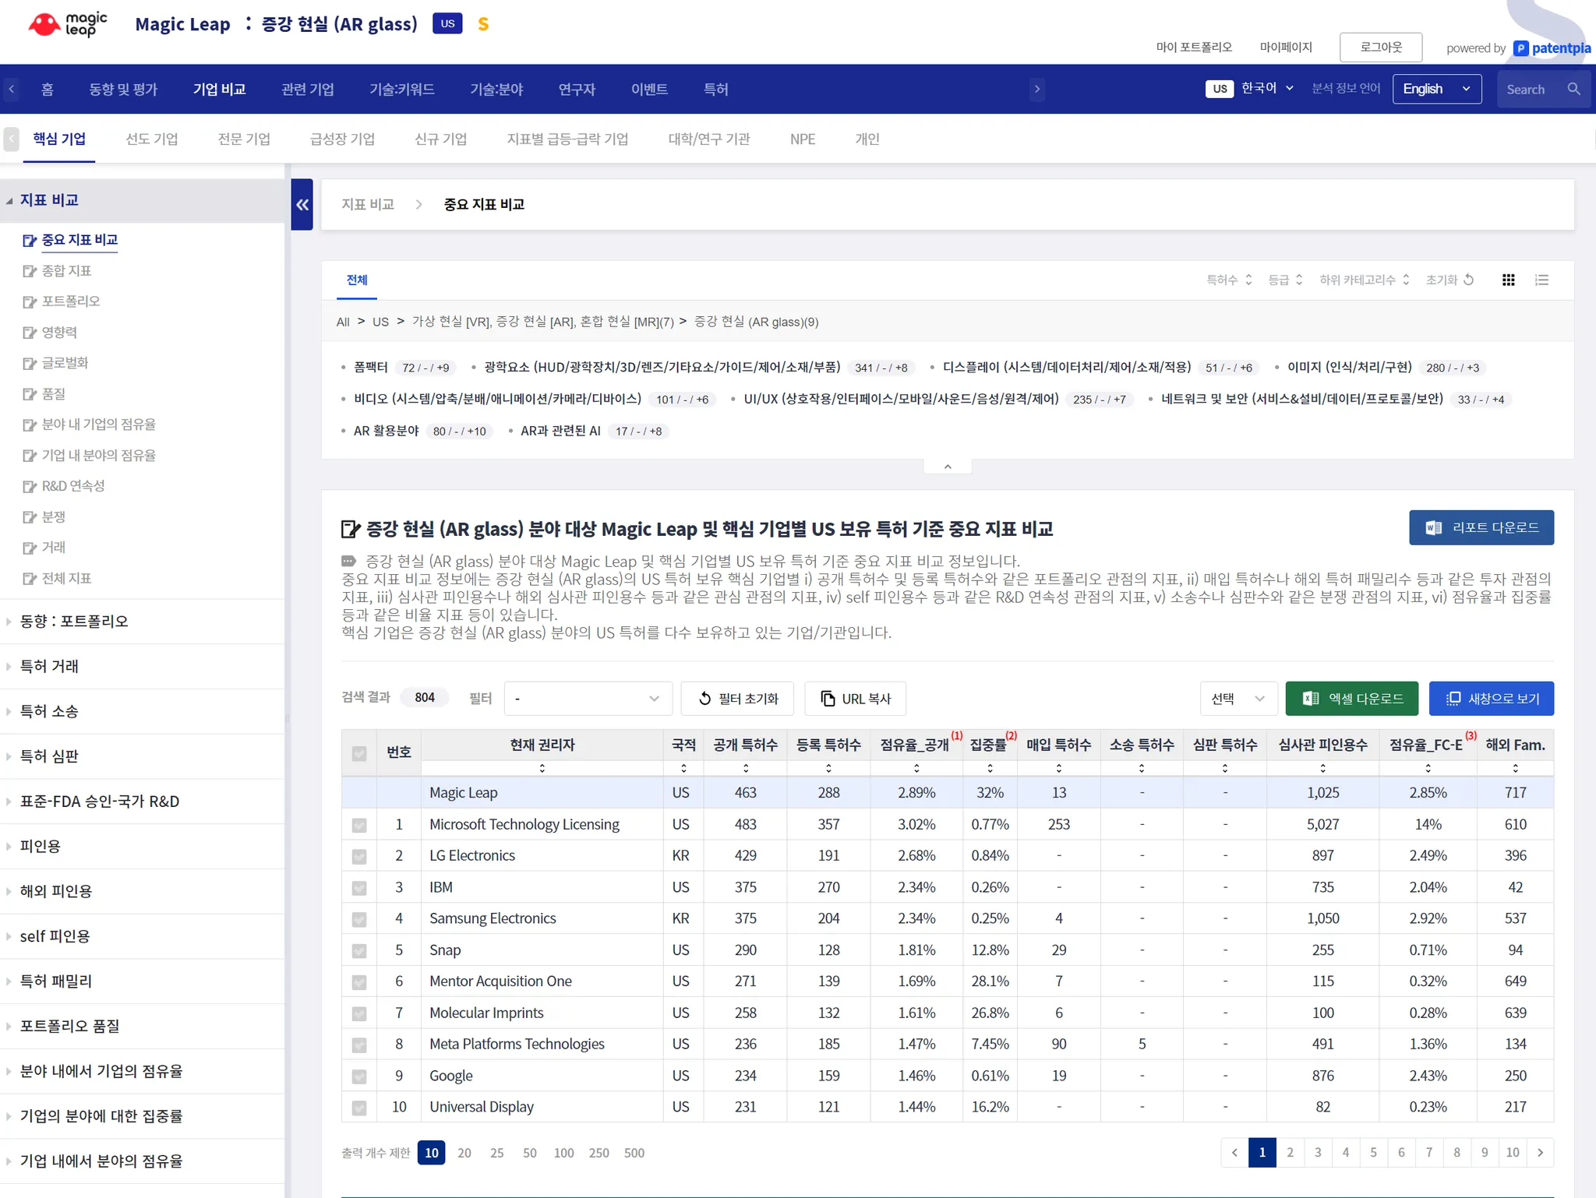
Task: Select 기술:키워드 in navigation bar
Action: click(x=401, y=90)
